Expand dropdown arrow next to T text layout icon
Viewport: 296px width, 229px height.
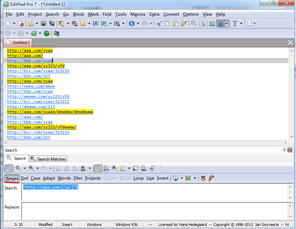tap(241, 24)
